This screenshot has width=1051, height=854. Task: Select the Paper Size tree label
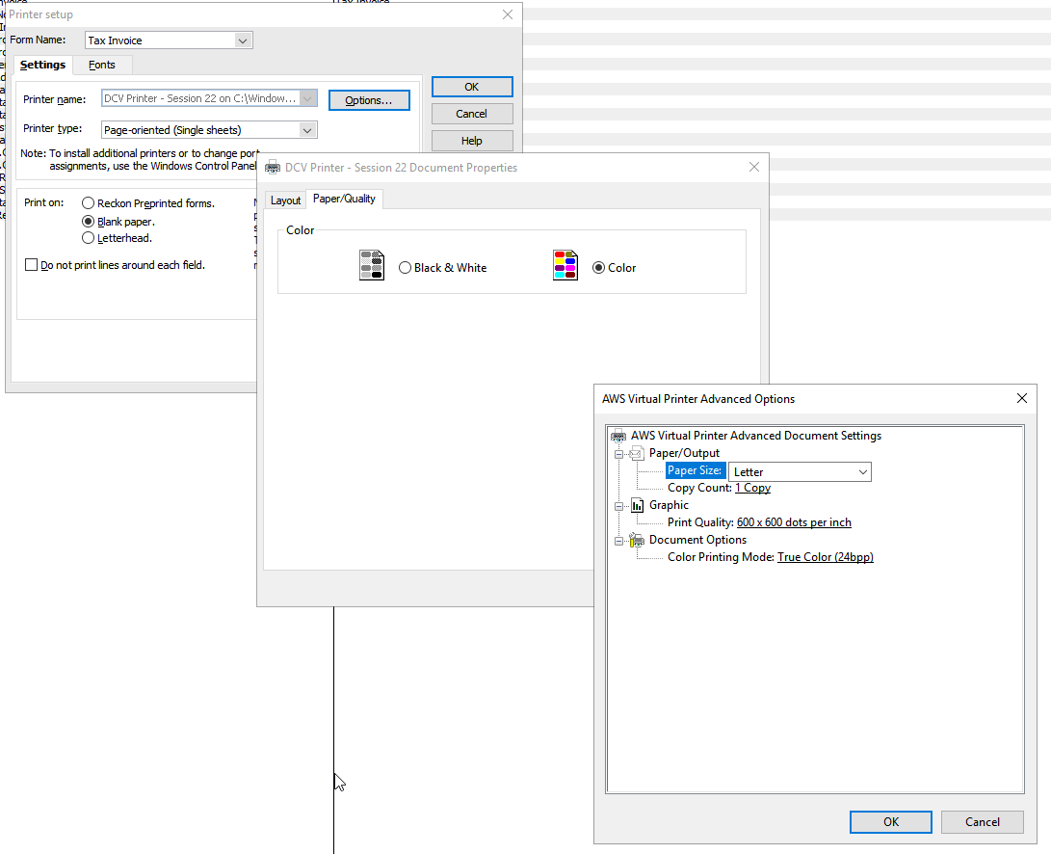click(x=695, y=471)
